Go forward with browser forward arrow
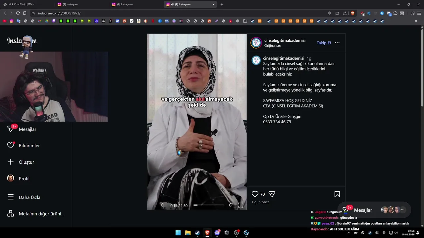Viewport: 424px width, 238px height. pos(11,13)
